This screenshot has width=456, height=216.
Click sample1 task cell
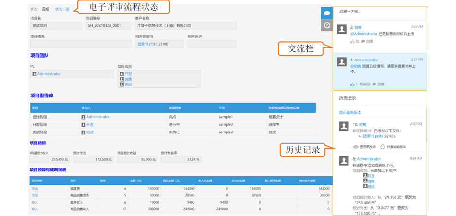pos(226,117)
